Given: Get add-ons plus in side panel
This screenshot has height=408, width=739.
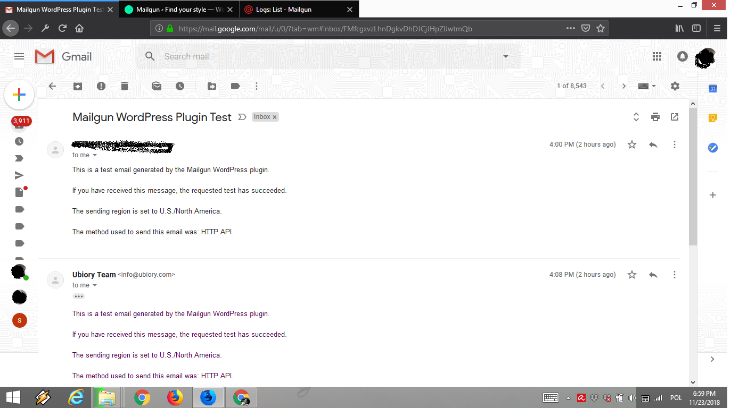Looking at the screenshot, I should tap(713, 195).
